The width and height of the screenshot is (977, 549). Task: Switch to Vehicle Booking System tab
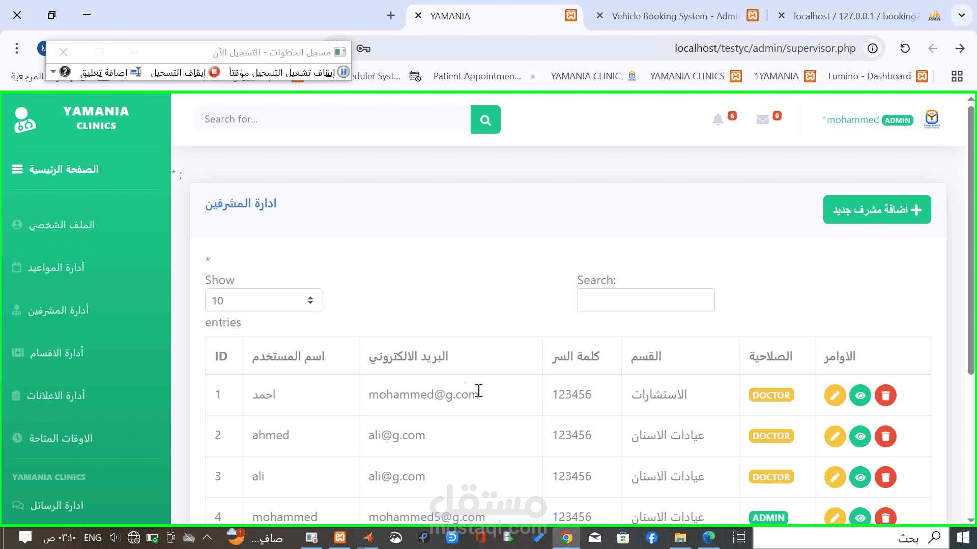click(674, 16)
